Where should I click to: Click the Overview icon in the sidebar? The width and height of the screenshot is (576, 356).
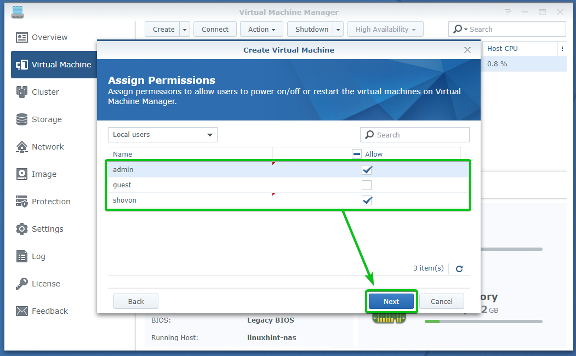22,37
